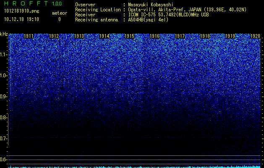Click the 0.6 frequency axis label
The height and width of the screenshot is (168, 264).
tap(3, 160)
